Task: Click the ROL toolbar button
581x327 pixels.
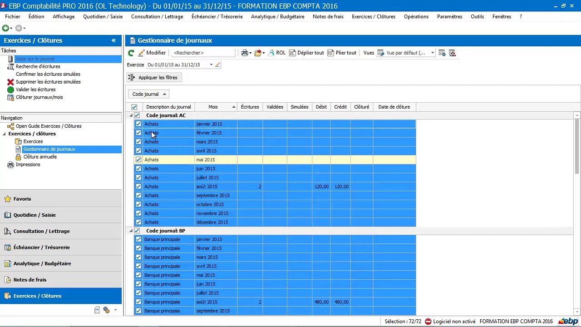Action: click(276, 53)
